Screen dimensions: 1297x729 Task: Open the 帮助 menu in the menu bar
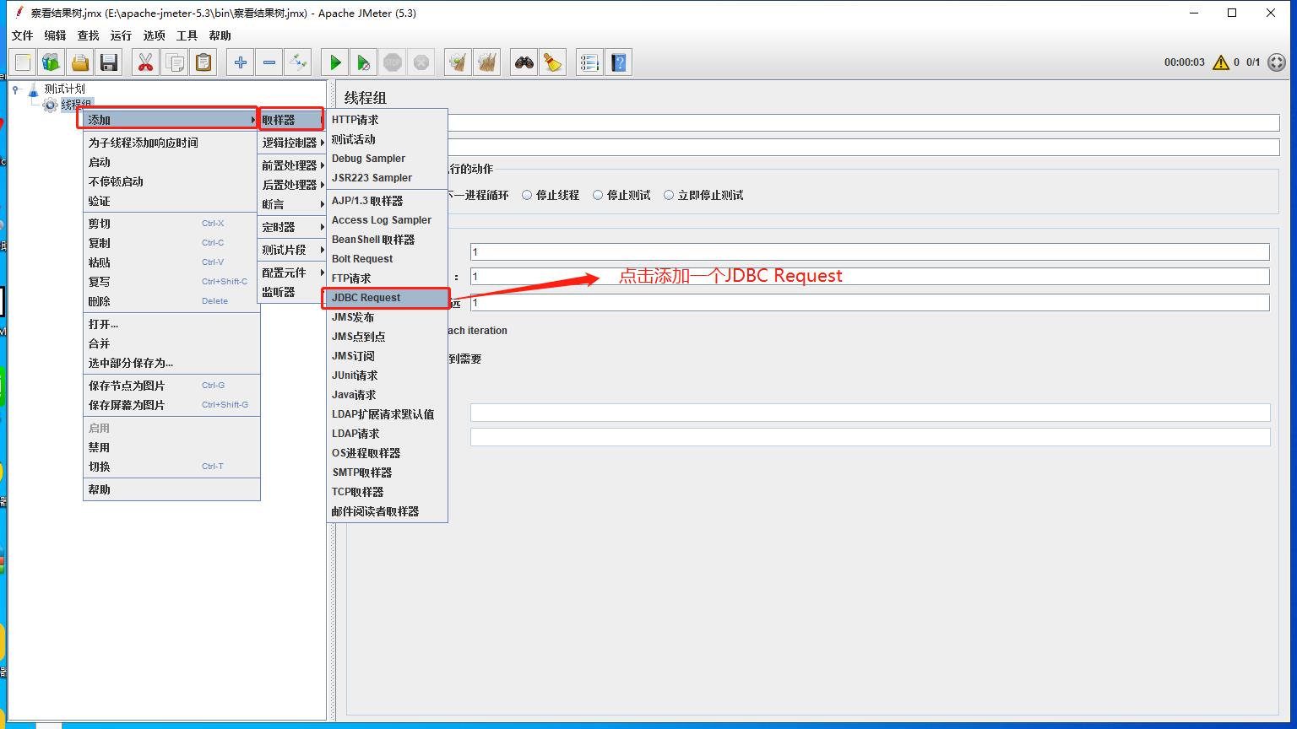click(220, 35)
